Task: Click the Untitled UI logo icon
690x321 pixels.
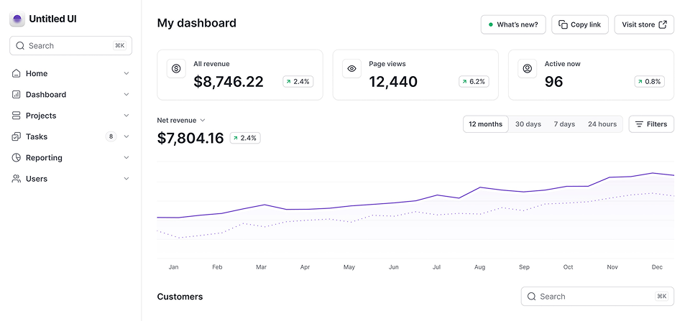Action: 17,19
